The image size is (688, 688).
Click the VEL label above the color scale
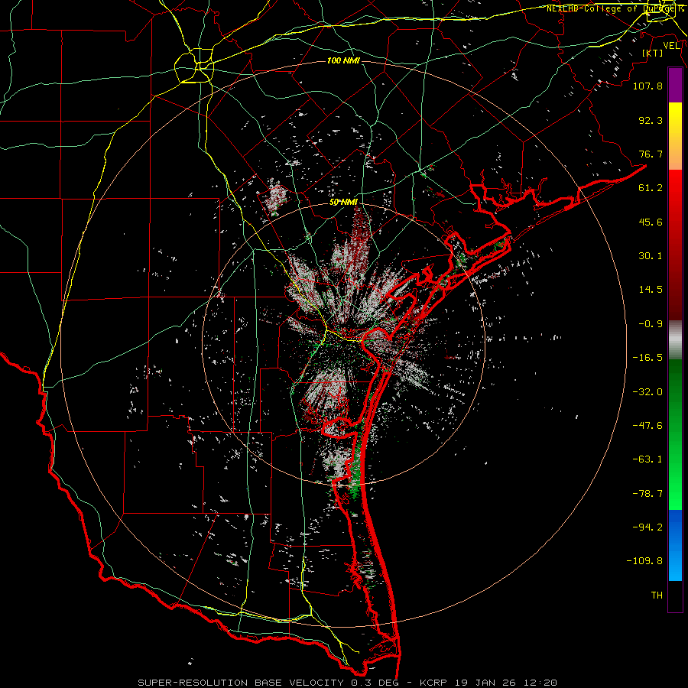[x=671, y=46]
